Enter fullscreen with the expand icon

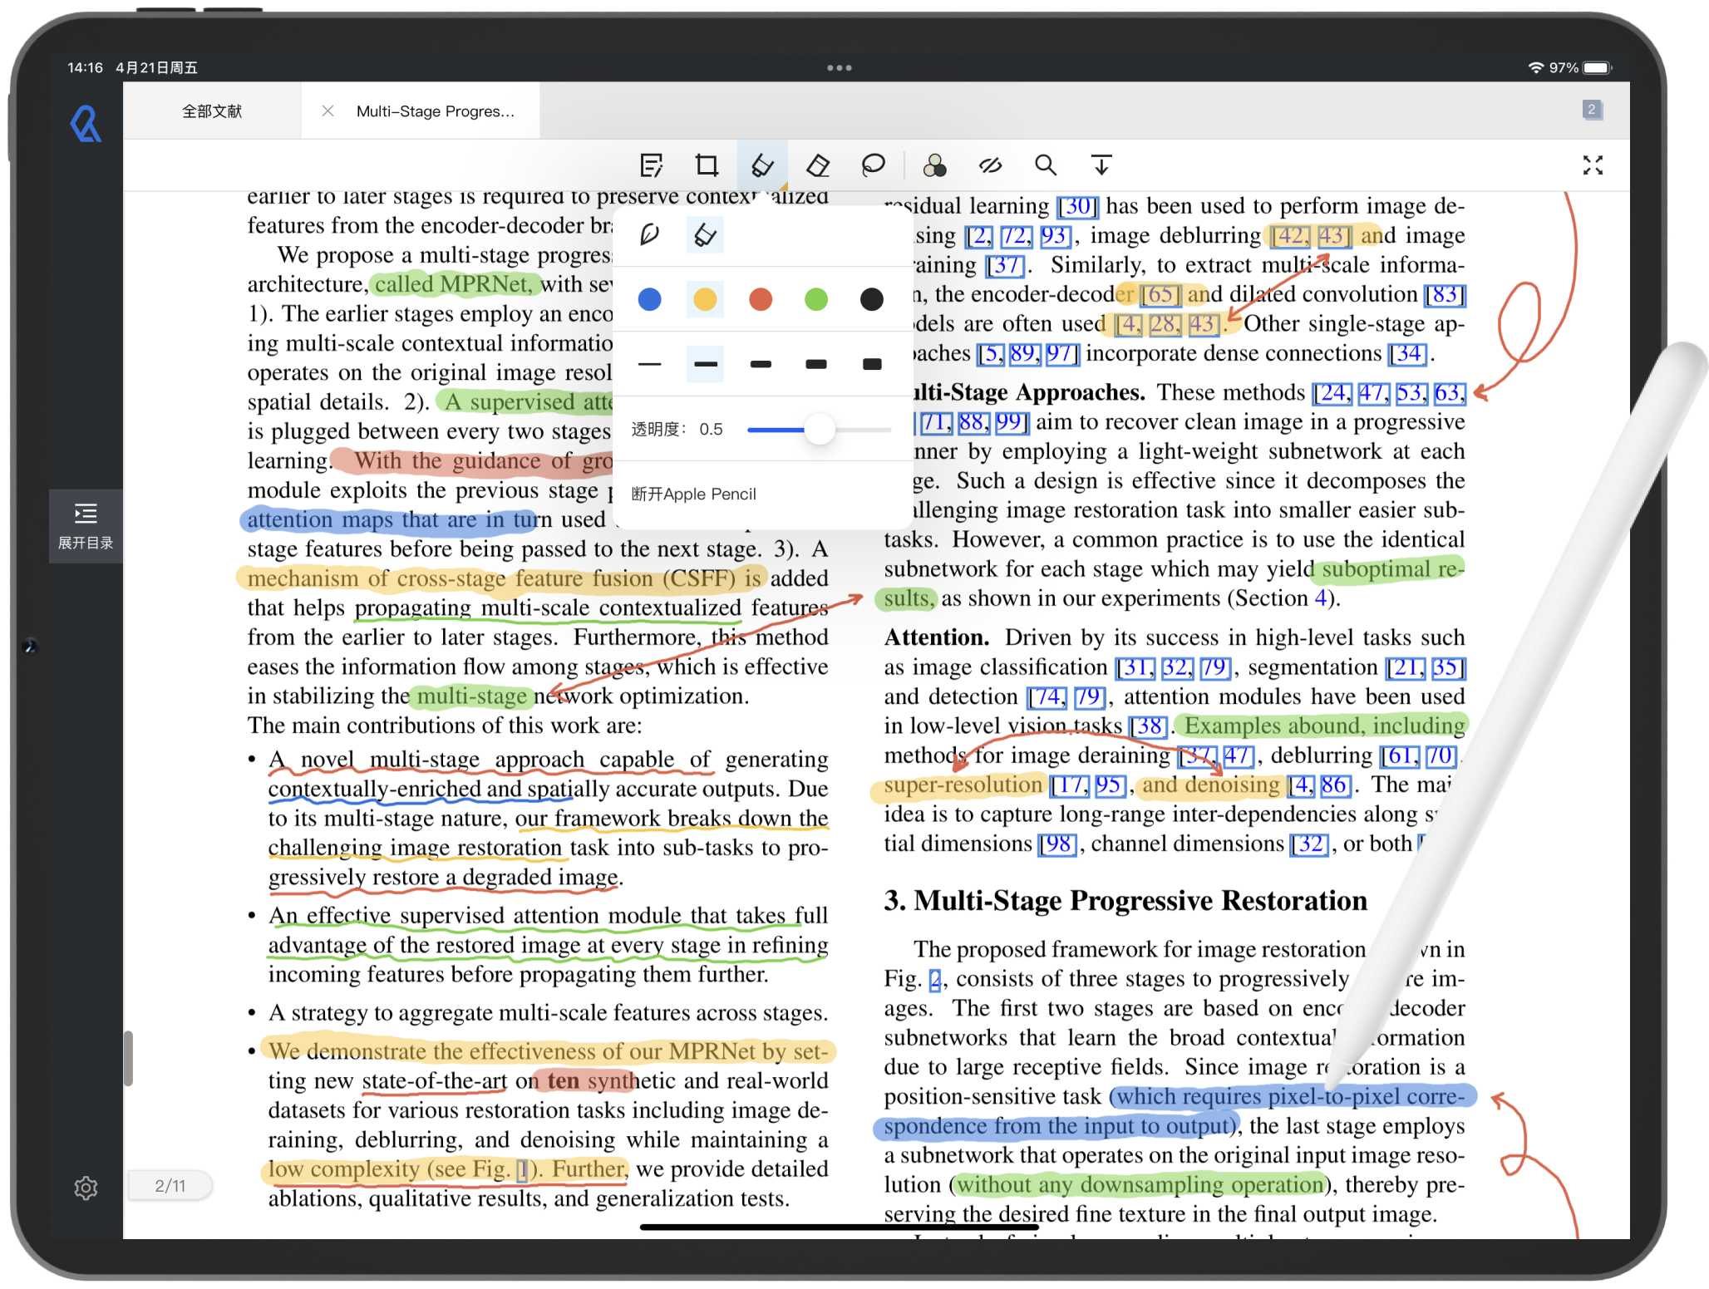click(x=1593, y=165)
